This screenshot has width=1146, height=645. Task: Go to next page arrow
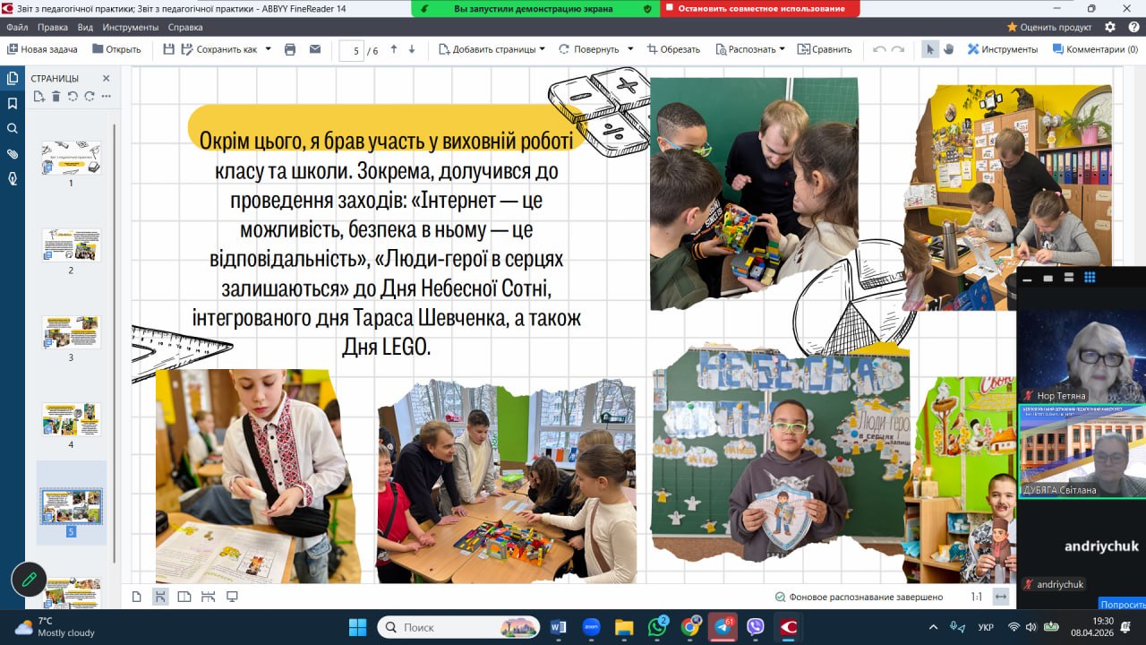point(413,49)
